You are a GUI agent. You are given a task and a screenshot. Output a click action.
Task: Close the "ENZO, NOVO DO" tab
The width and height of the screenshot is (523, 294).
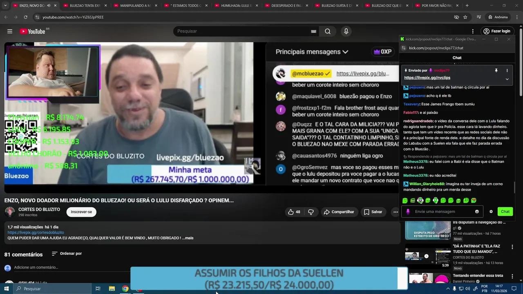point(55,6)
